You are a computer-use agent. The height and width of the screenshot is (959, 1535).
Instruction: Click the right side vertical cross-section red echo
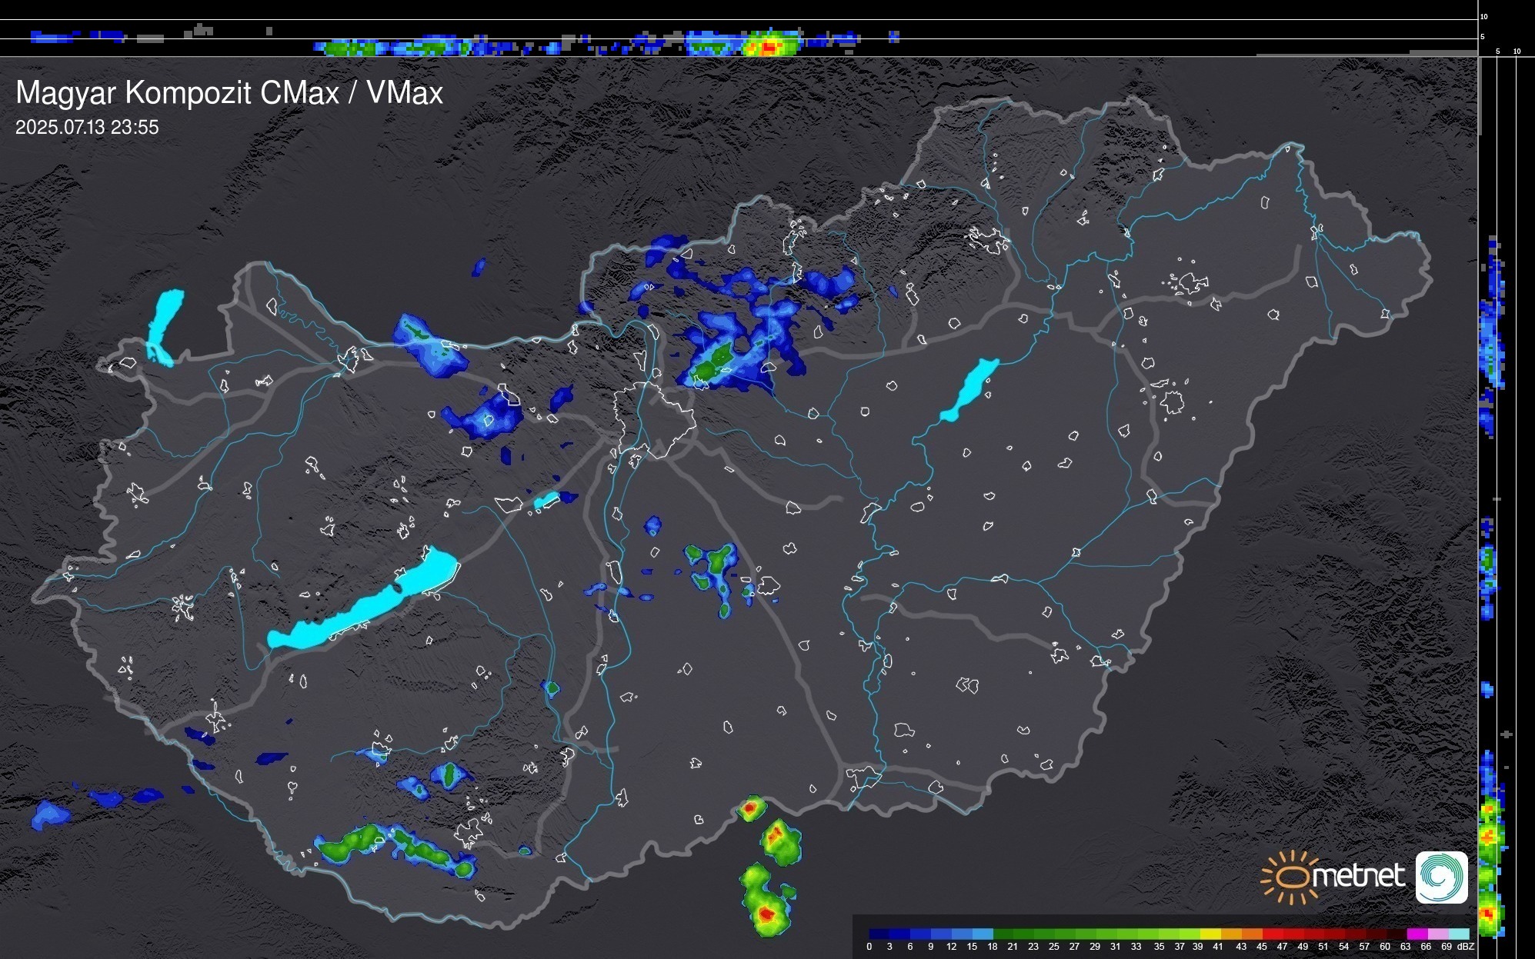point(1489,914)
